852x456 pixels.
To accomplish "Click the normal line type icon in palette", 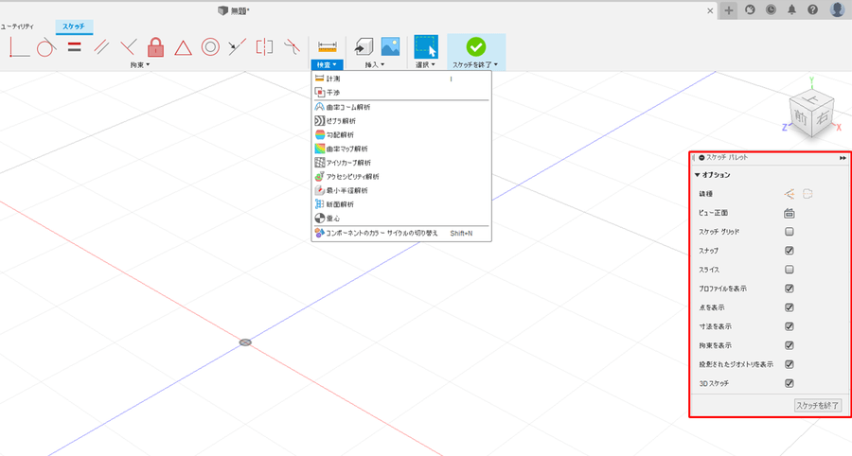I will tap(789, 194).
